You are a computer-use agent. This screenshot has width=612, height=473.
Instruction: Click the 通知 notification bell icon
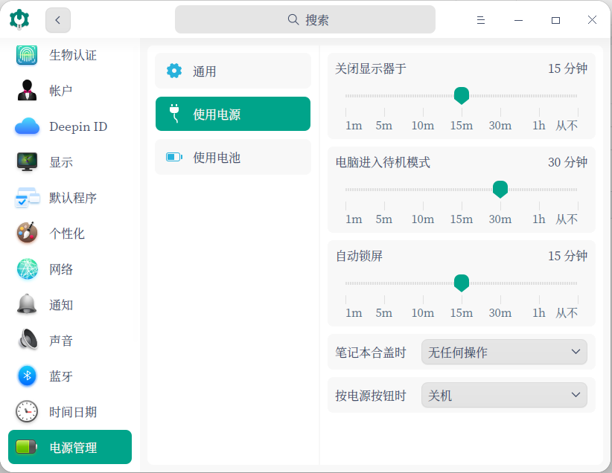(27, 305)
